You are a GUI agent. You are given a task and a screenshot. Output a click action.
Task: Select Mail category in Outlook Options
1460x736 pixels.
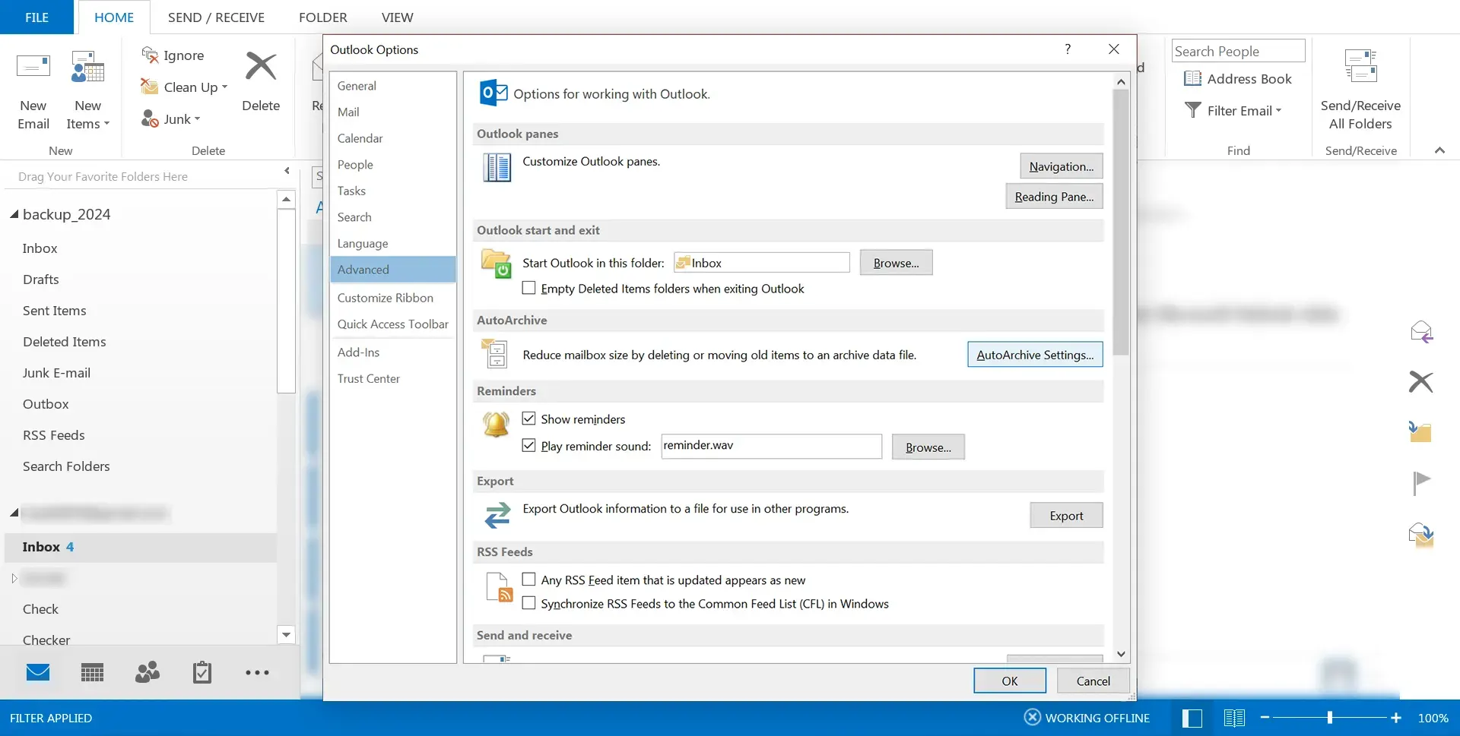tap(393, 112)
